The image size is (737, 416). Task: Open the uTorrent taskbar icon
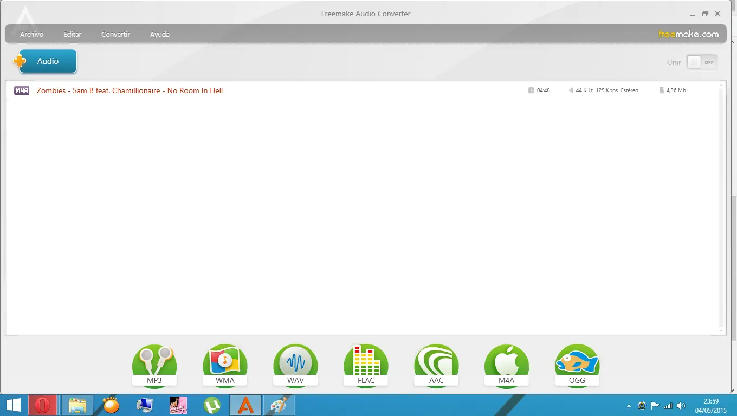pos(212,405)
